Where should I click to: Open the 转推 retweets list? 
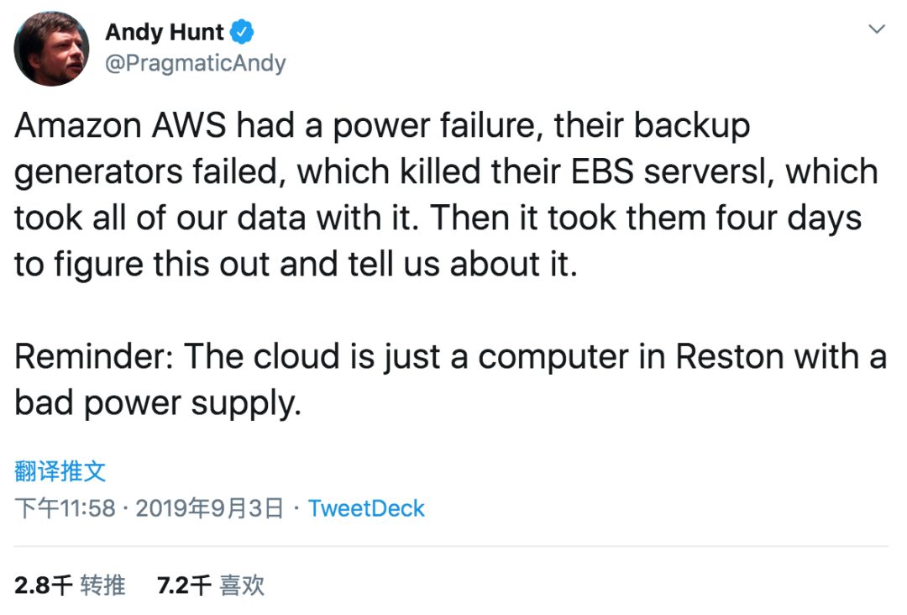102,586
